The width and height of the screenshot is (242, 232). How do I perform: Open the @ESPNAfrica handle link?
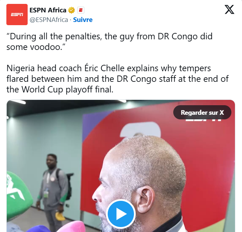[49, 20]
